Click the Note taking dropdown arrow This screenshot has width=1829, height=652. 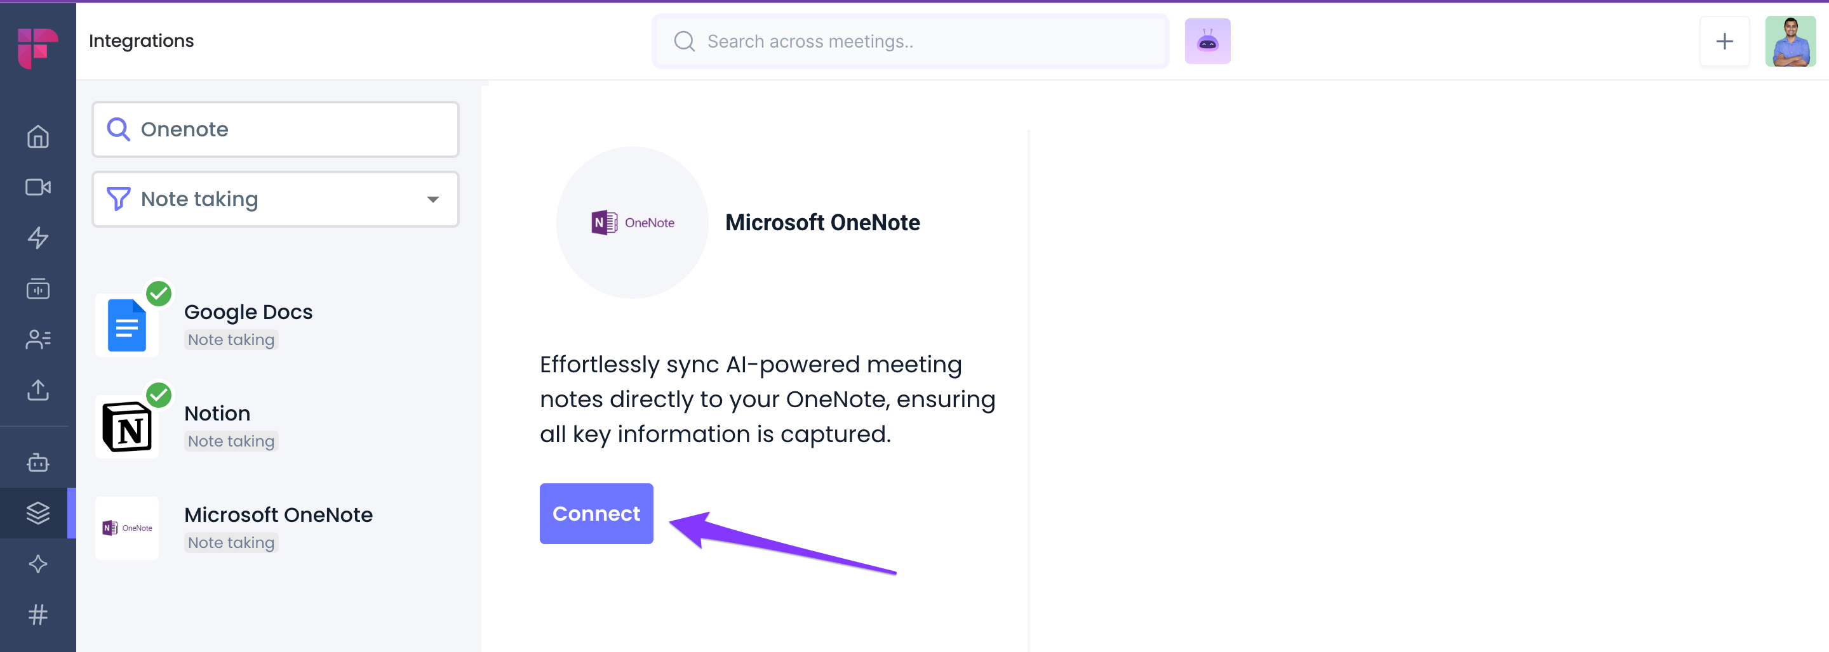tap(432, 199)
